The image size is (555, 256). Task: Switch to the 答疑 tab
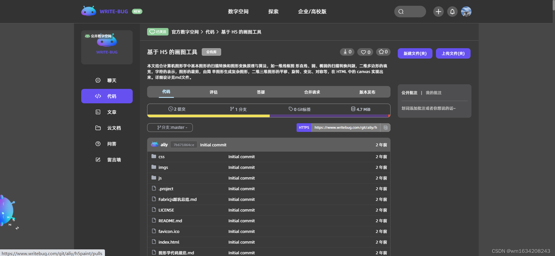pyautogui.click(x=261, y=92)
